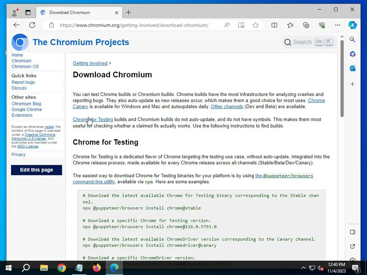The width and height of the screenshot is (367, 275).
Task: Refresh the current page
Action: click(32, 25)
